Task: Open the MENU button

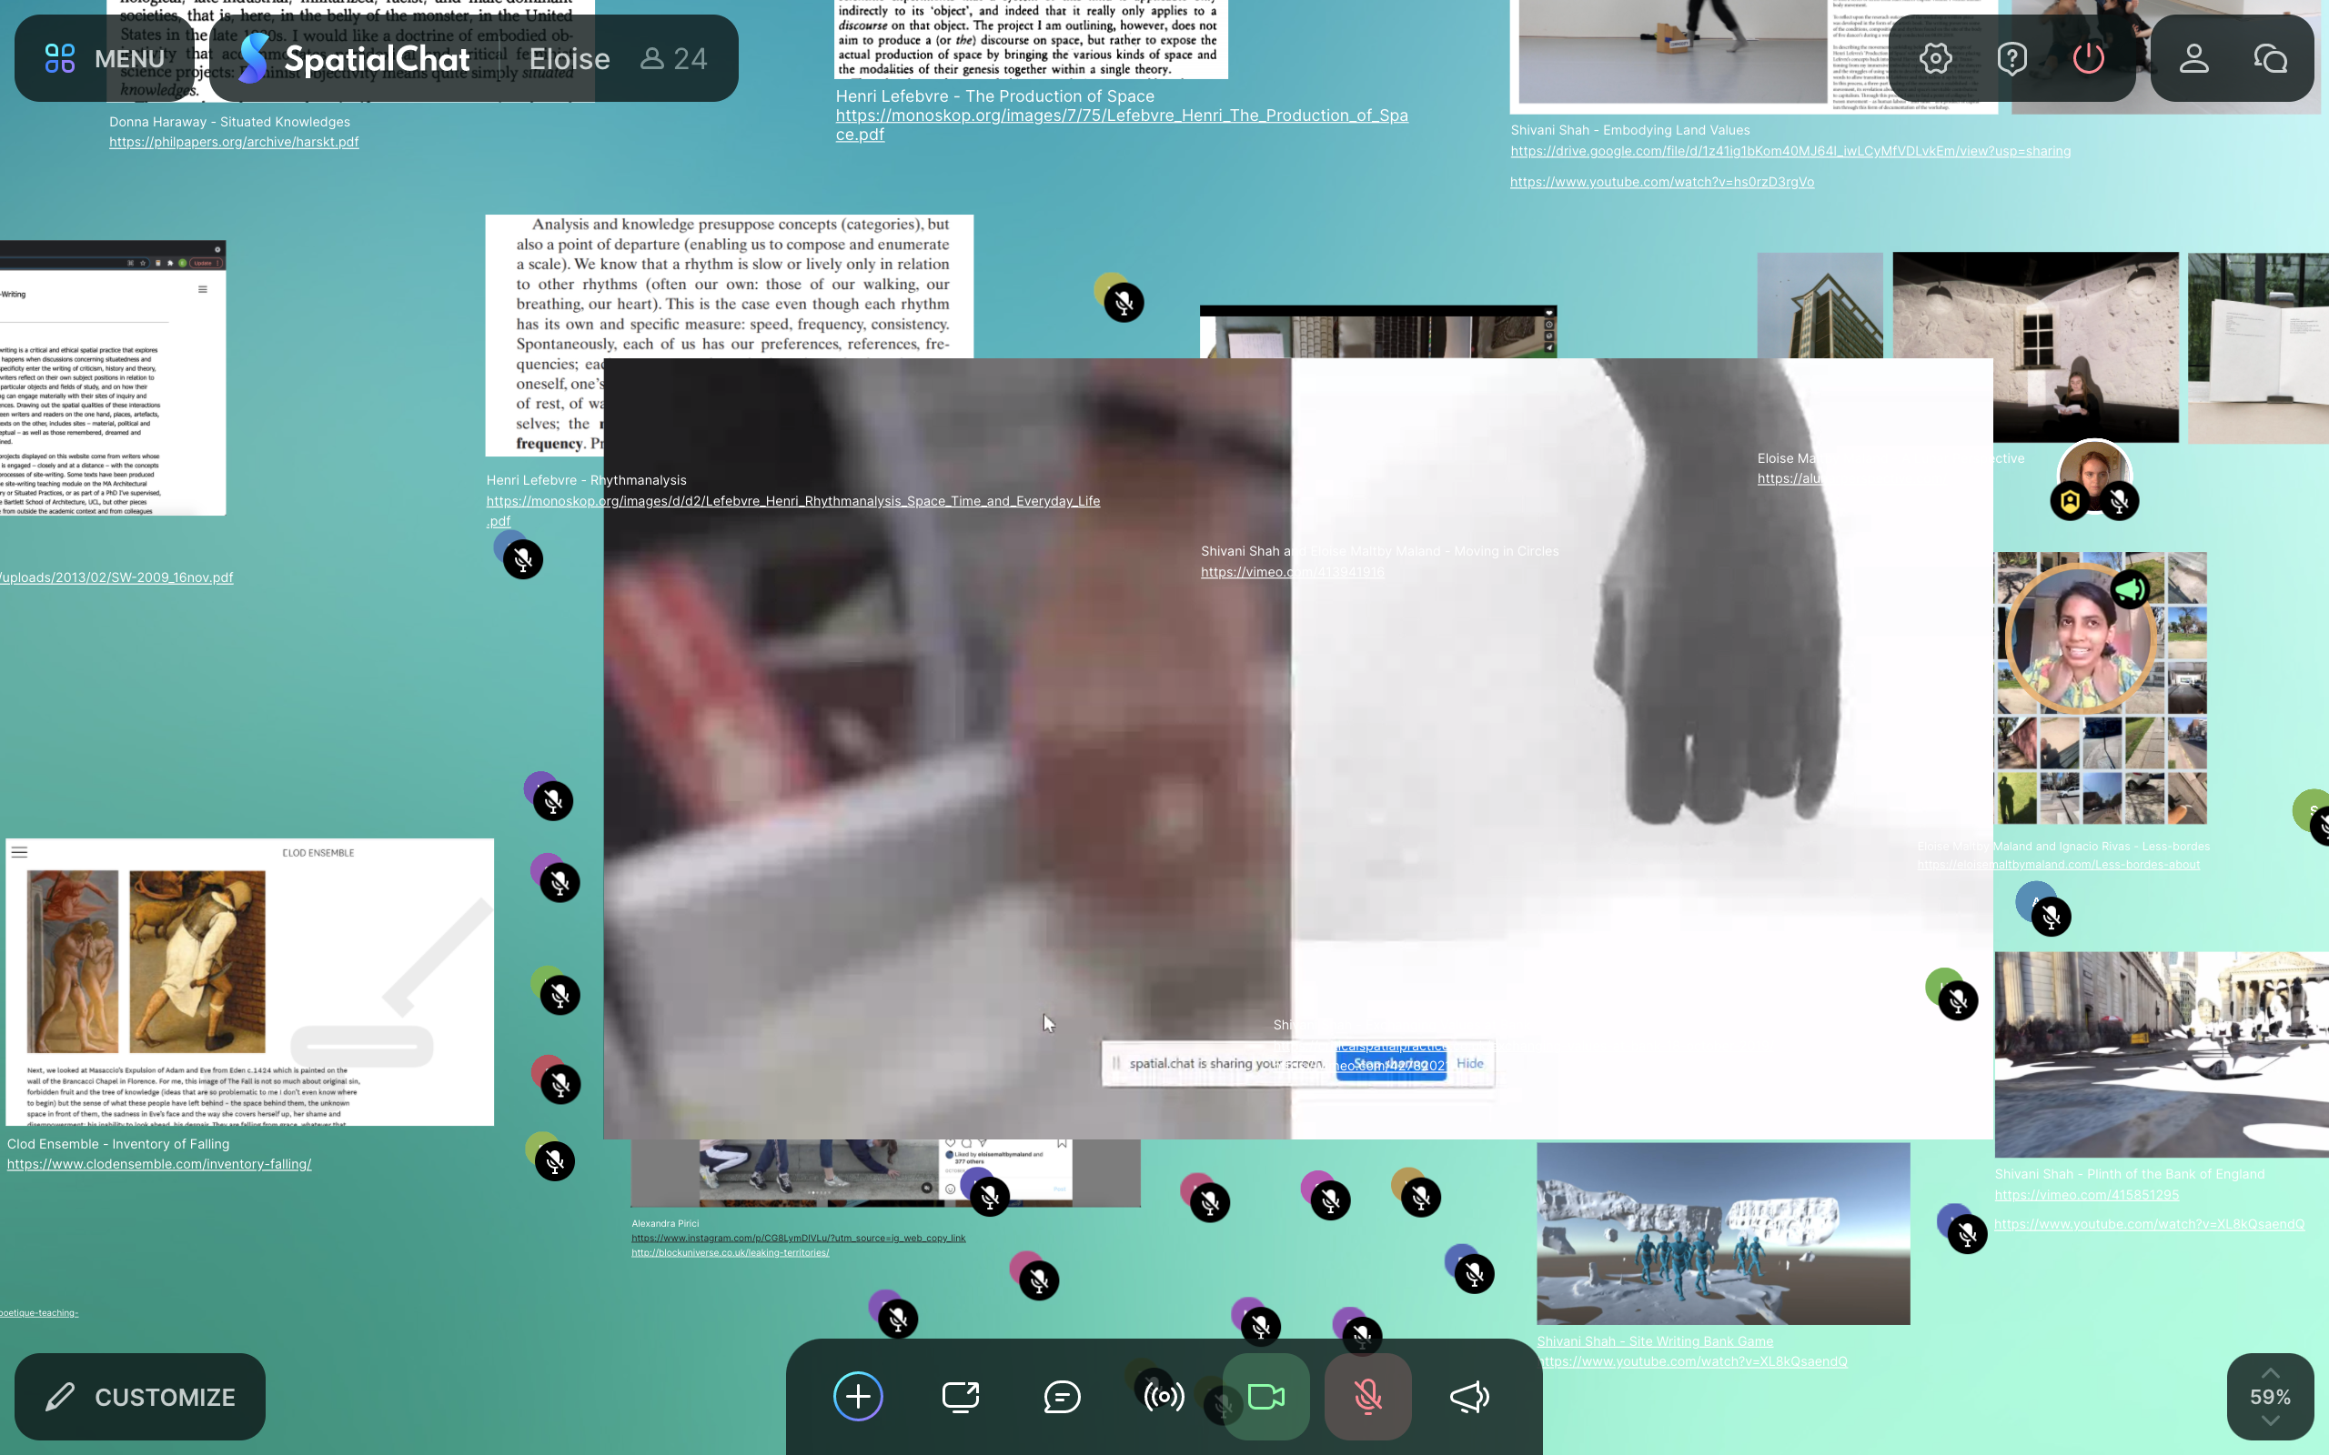Action: coord(106,59)
